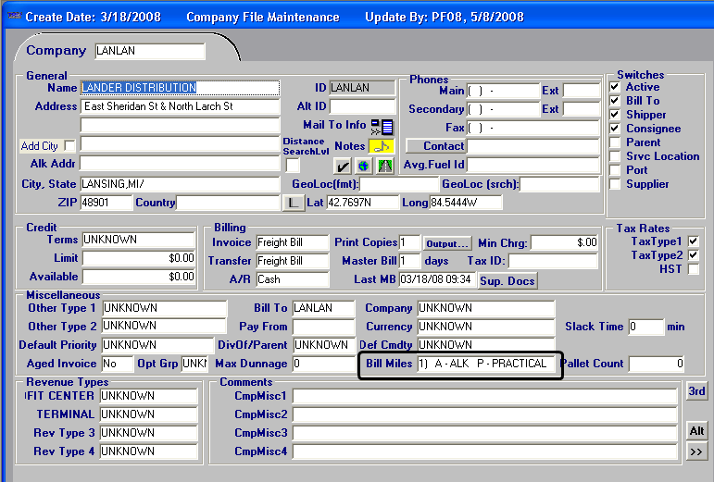714x482 pixels.
Task: Select the Company tab
Action: [x=56, y=51]
